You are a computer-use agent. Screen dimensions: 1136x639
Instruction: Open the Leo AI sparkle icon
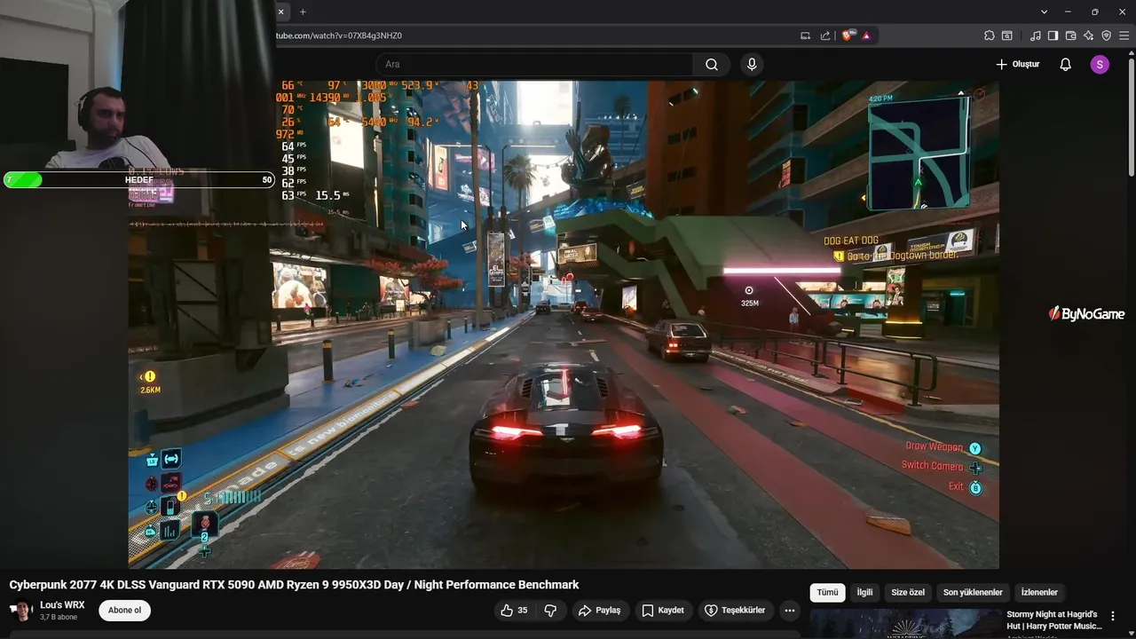(x=1088, y=35)
